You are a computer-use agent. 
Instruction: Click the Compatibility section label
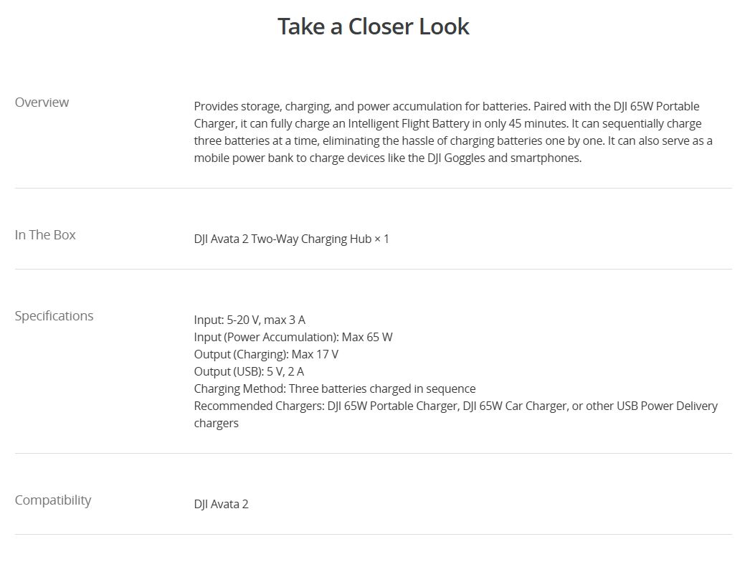53,500
